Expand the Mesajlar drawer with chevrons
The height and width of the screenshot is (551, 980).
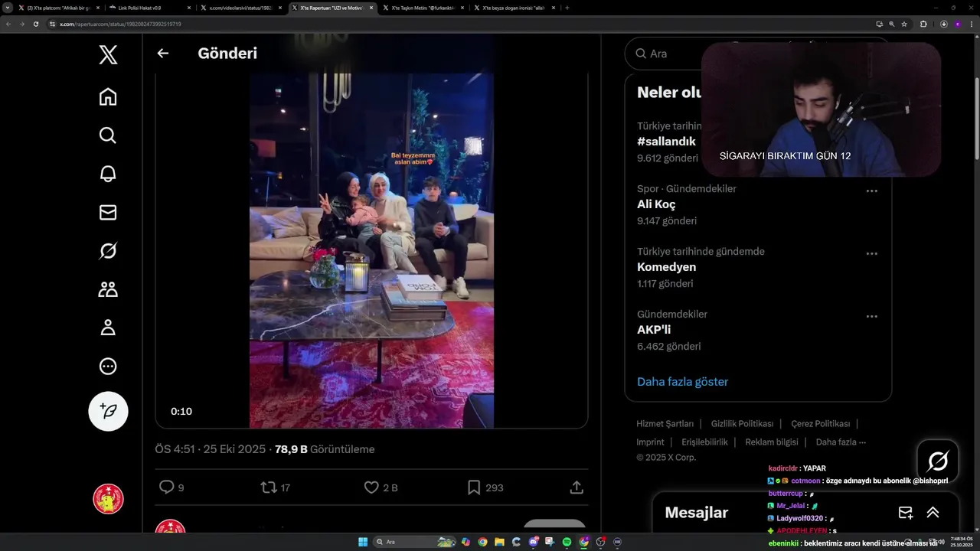(x=933, y=513)
